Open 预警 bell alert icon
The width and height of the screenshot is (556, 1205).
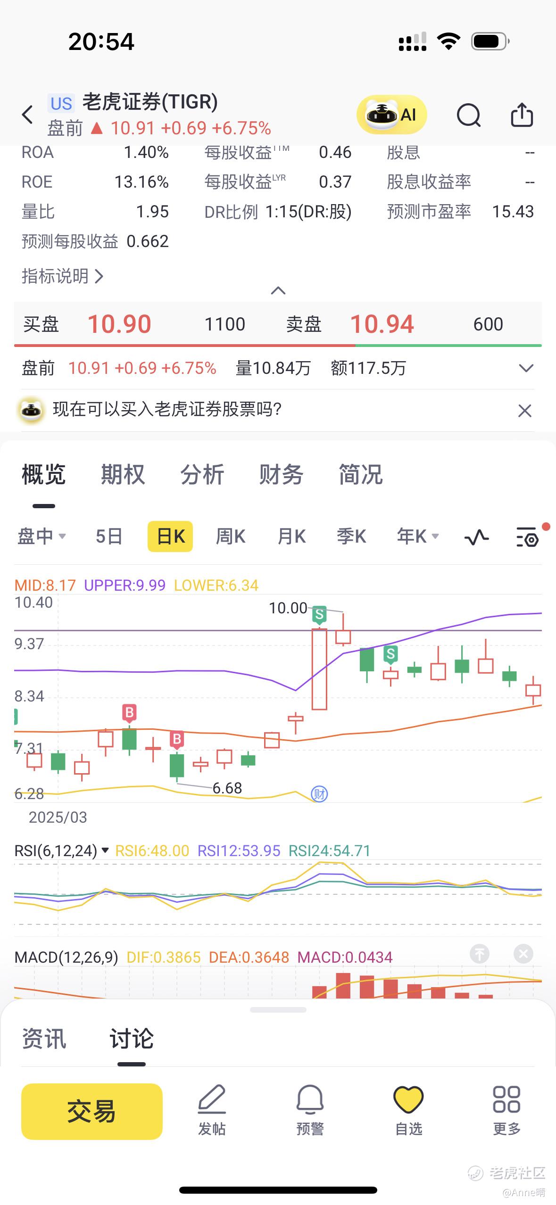(x=310, y=1110)
